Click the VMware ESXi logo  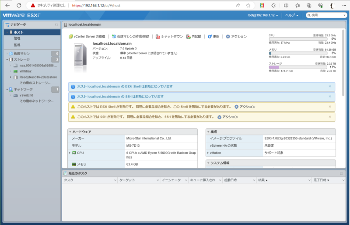(21, 15)
